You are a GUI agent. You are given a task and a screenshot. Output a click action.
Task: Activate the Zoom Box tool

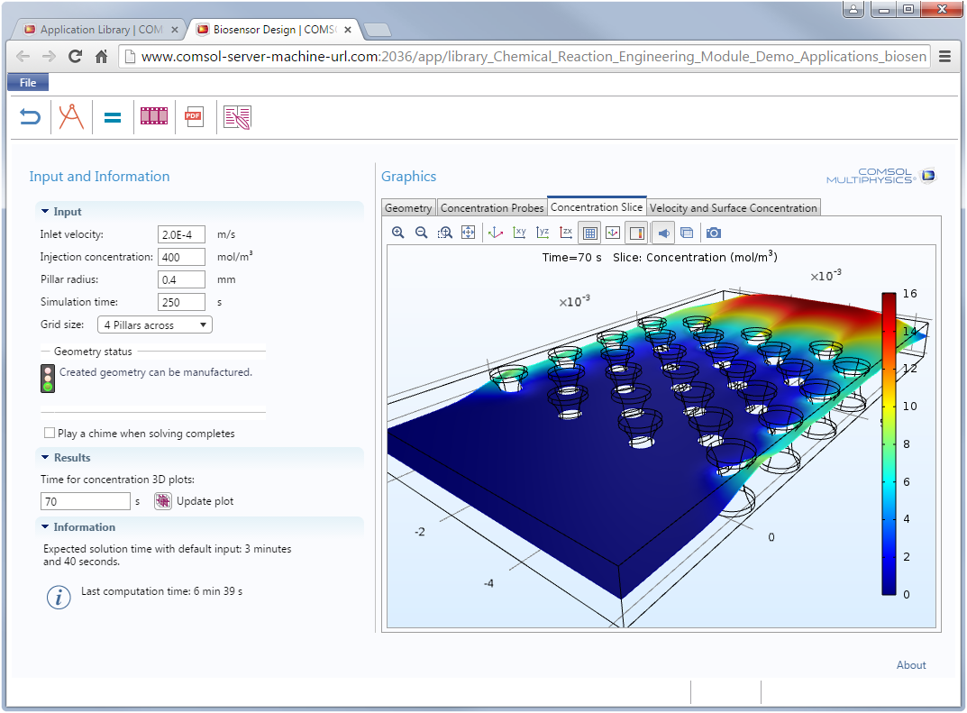[x=445, y=233]
